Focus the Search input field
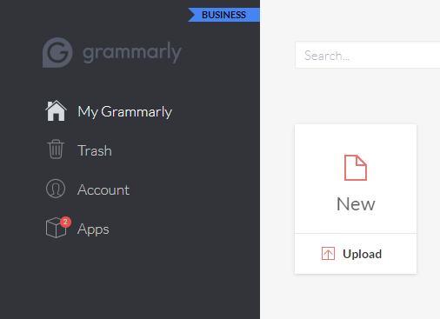The image size is (440, 319). pyautogui.click(x=368, y=55)
